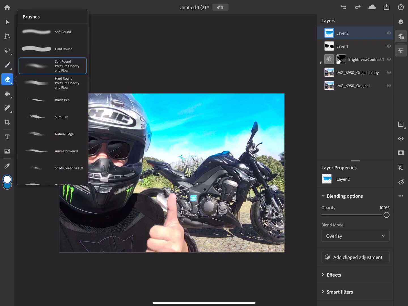Select the Lasso selection tool
This screenshot has width=408, height=306.
click(x=7, y=50)
